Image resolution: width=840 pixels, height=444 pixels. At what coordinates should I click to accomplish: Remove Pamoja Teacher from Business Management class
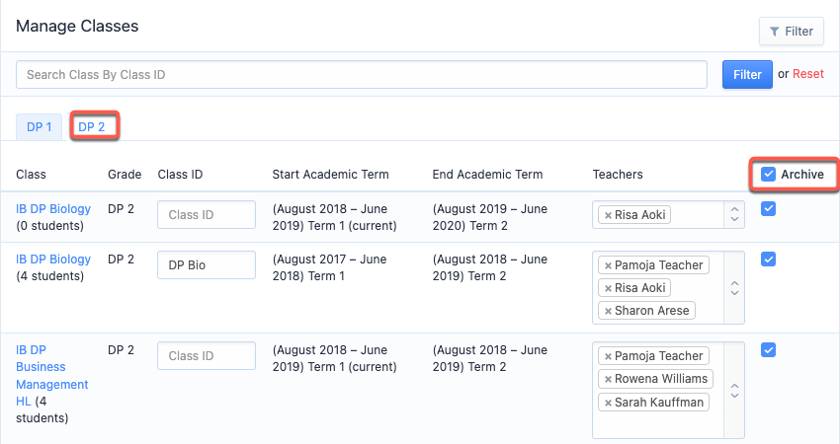point(608,356)
